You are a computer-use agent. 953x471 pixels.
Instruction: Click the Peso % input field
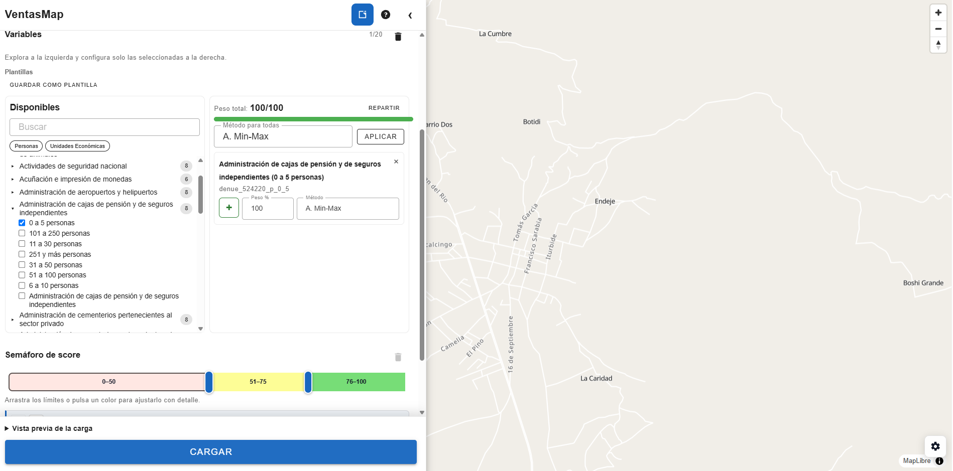268,208
